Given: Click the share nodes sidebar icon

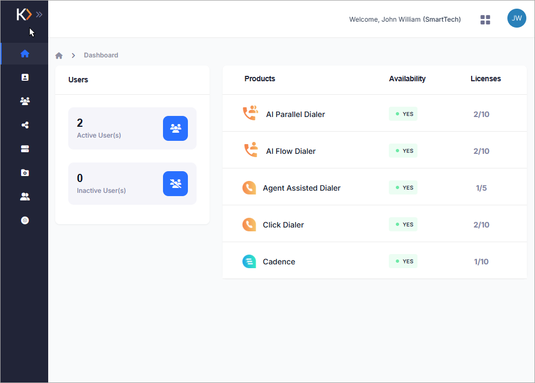Looking at the screenshot, I should [24, 125].
